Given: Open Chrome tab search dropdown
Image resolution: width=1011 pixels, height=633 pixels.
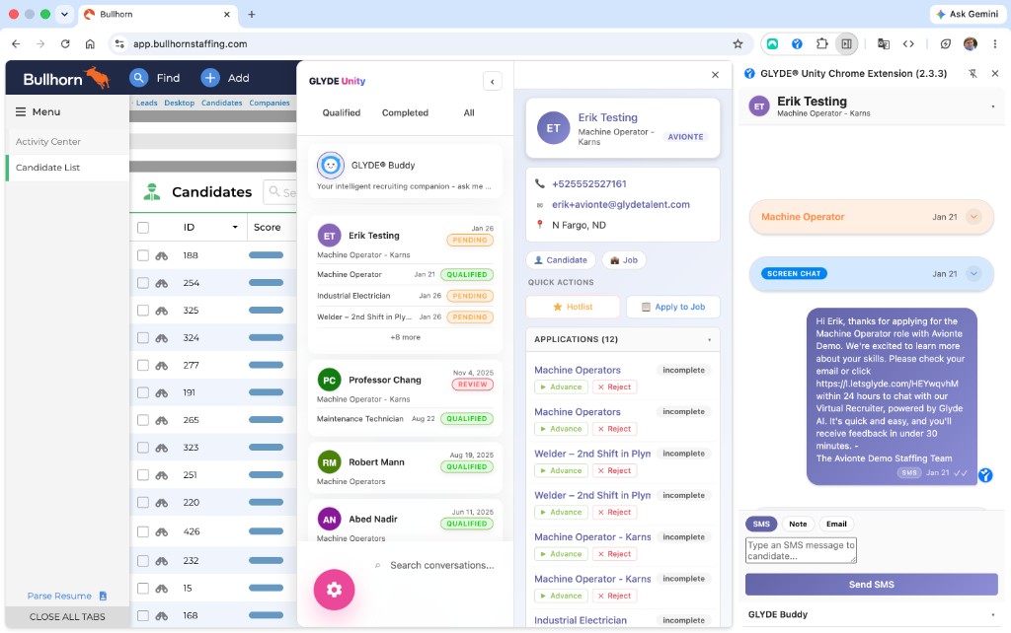Looking at the screenshot, I should pyautogui.click(x=64, y=14).
